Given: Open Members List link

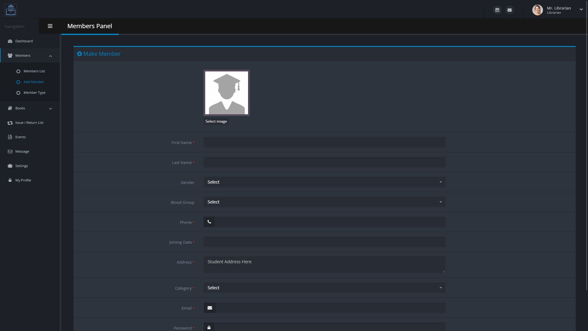Looking at the screenshot, I should click(34, 71).
